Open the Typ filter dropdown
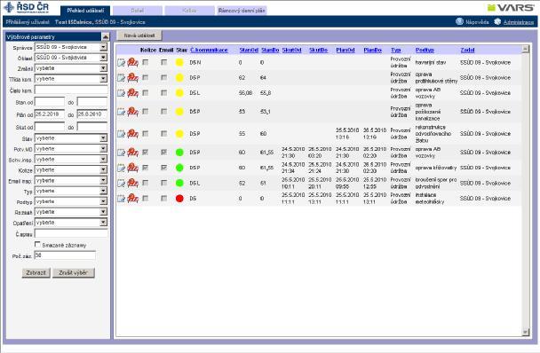The width and height of the screenshot is (540, 353). click(71, 191)
